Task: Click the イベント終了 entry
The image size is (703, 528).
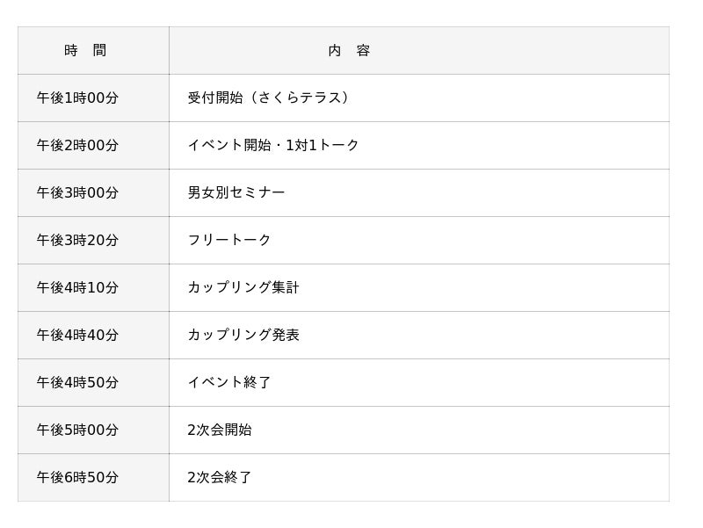Action: coord(229,383)
